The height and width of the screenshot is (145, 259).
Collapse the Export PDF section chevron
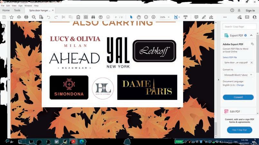[x=251, y=35]
